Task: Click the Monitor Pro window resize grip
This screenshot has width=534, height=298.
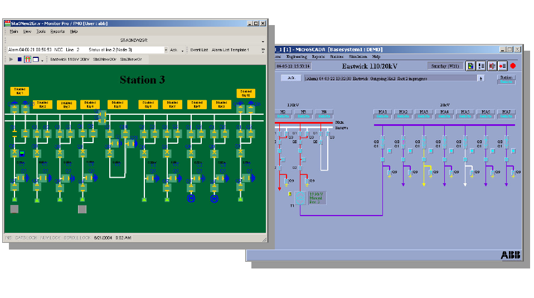Action: (x=264, y=240)
